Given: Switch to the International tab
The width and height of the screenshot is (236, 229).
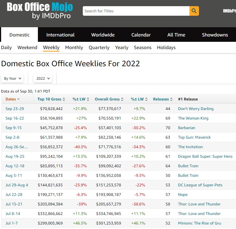Looking at the screenshot, I should point(60,35).
